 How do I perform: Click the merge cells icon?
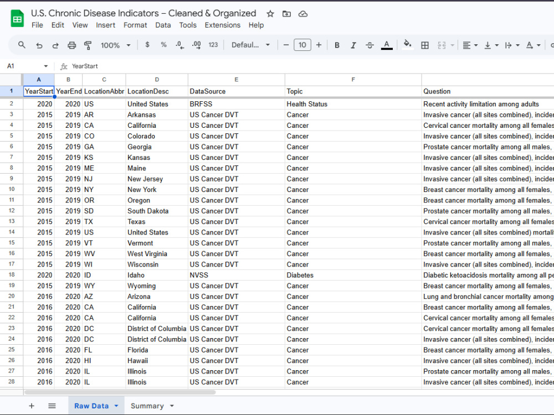tap(442, 45)
